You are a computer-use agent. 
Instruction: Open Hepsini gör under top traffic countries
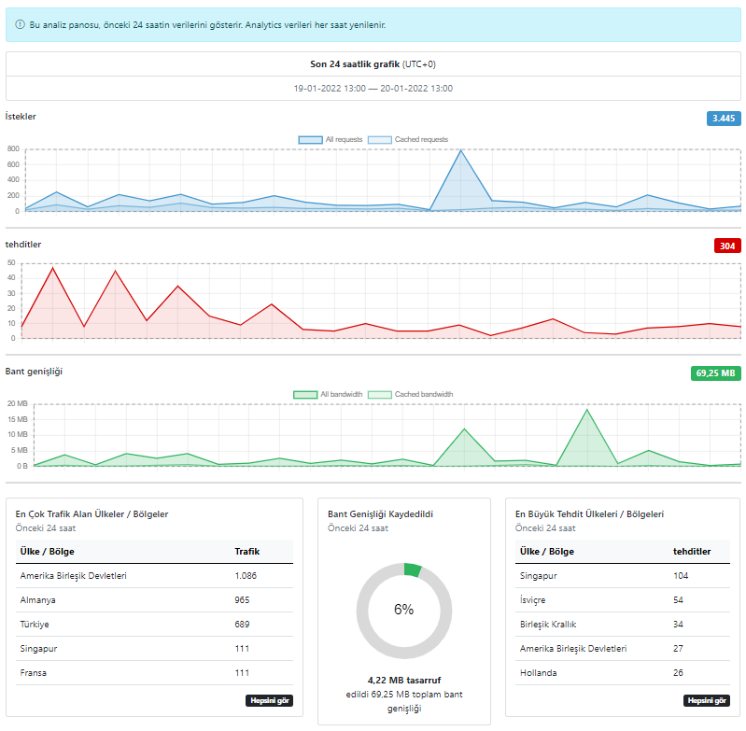tap(269, 700)
